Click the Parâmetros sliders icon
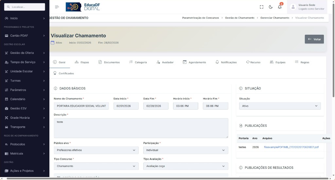This screenshot has height=180, width=335. (7, 90)
